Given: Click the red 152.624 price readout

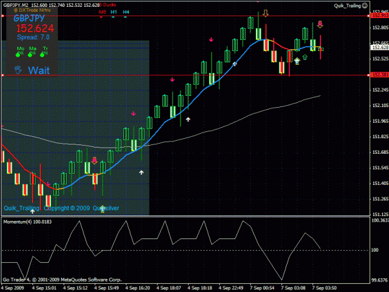Looking at the screenshot, I should 35,28.
